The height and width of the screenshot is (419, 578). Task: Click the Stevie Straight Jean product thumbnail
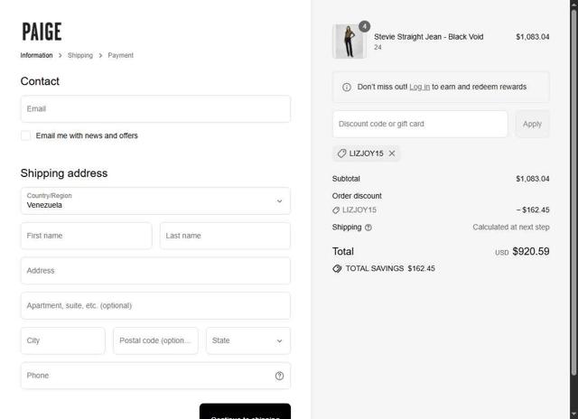tap(350, 42)
